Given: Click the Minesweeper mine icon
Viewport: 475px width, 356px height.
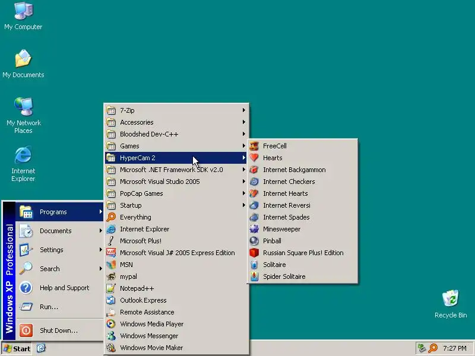Looking at the screenshot, I should pos(254,229).
